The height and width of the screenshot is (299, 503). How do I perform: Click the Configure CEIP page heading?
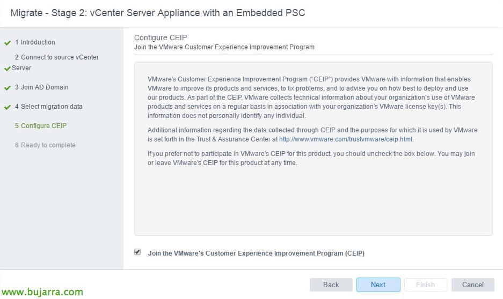coord(159,38)
